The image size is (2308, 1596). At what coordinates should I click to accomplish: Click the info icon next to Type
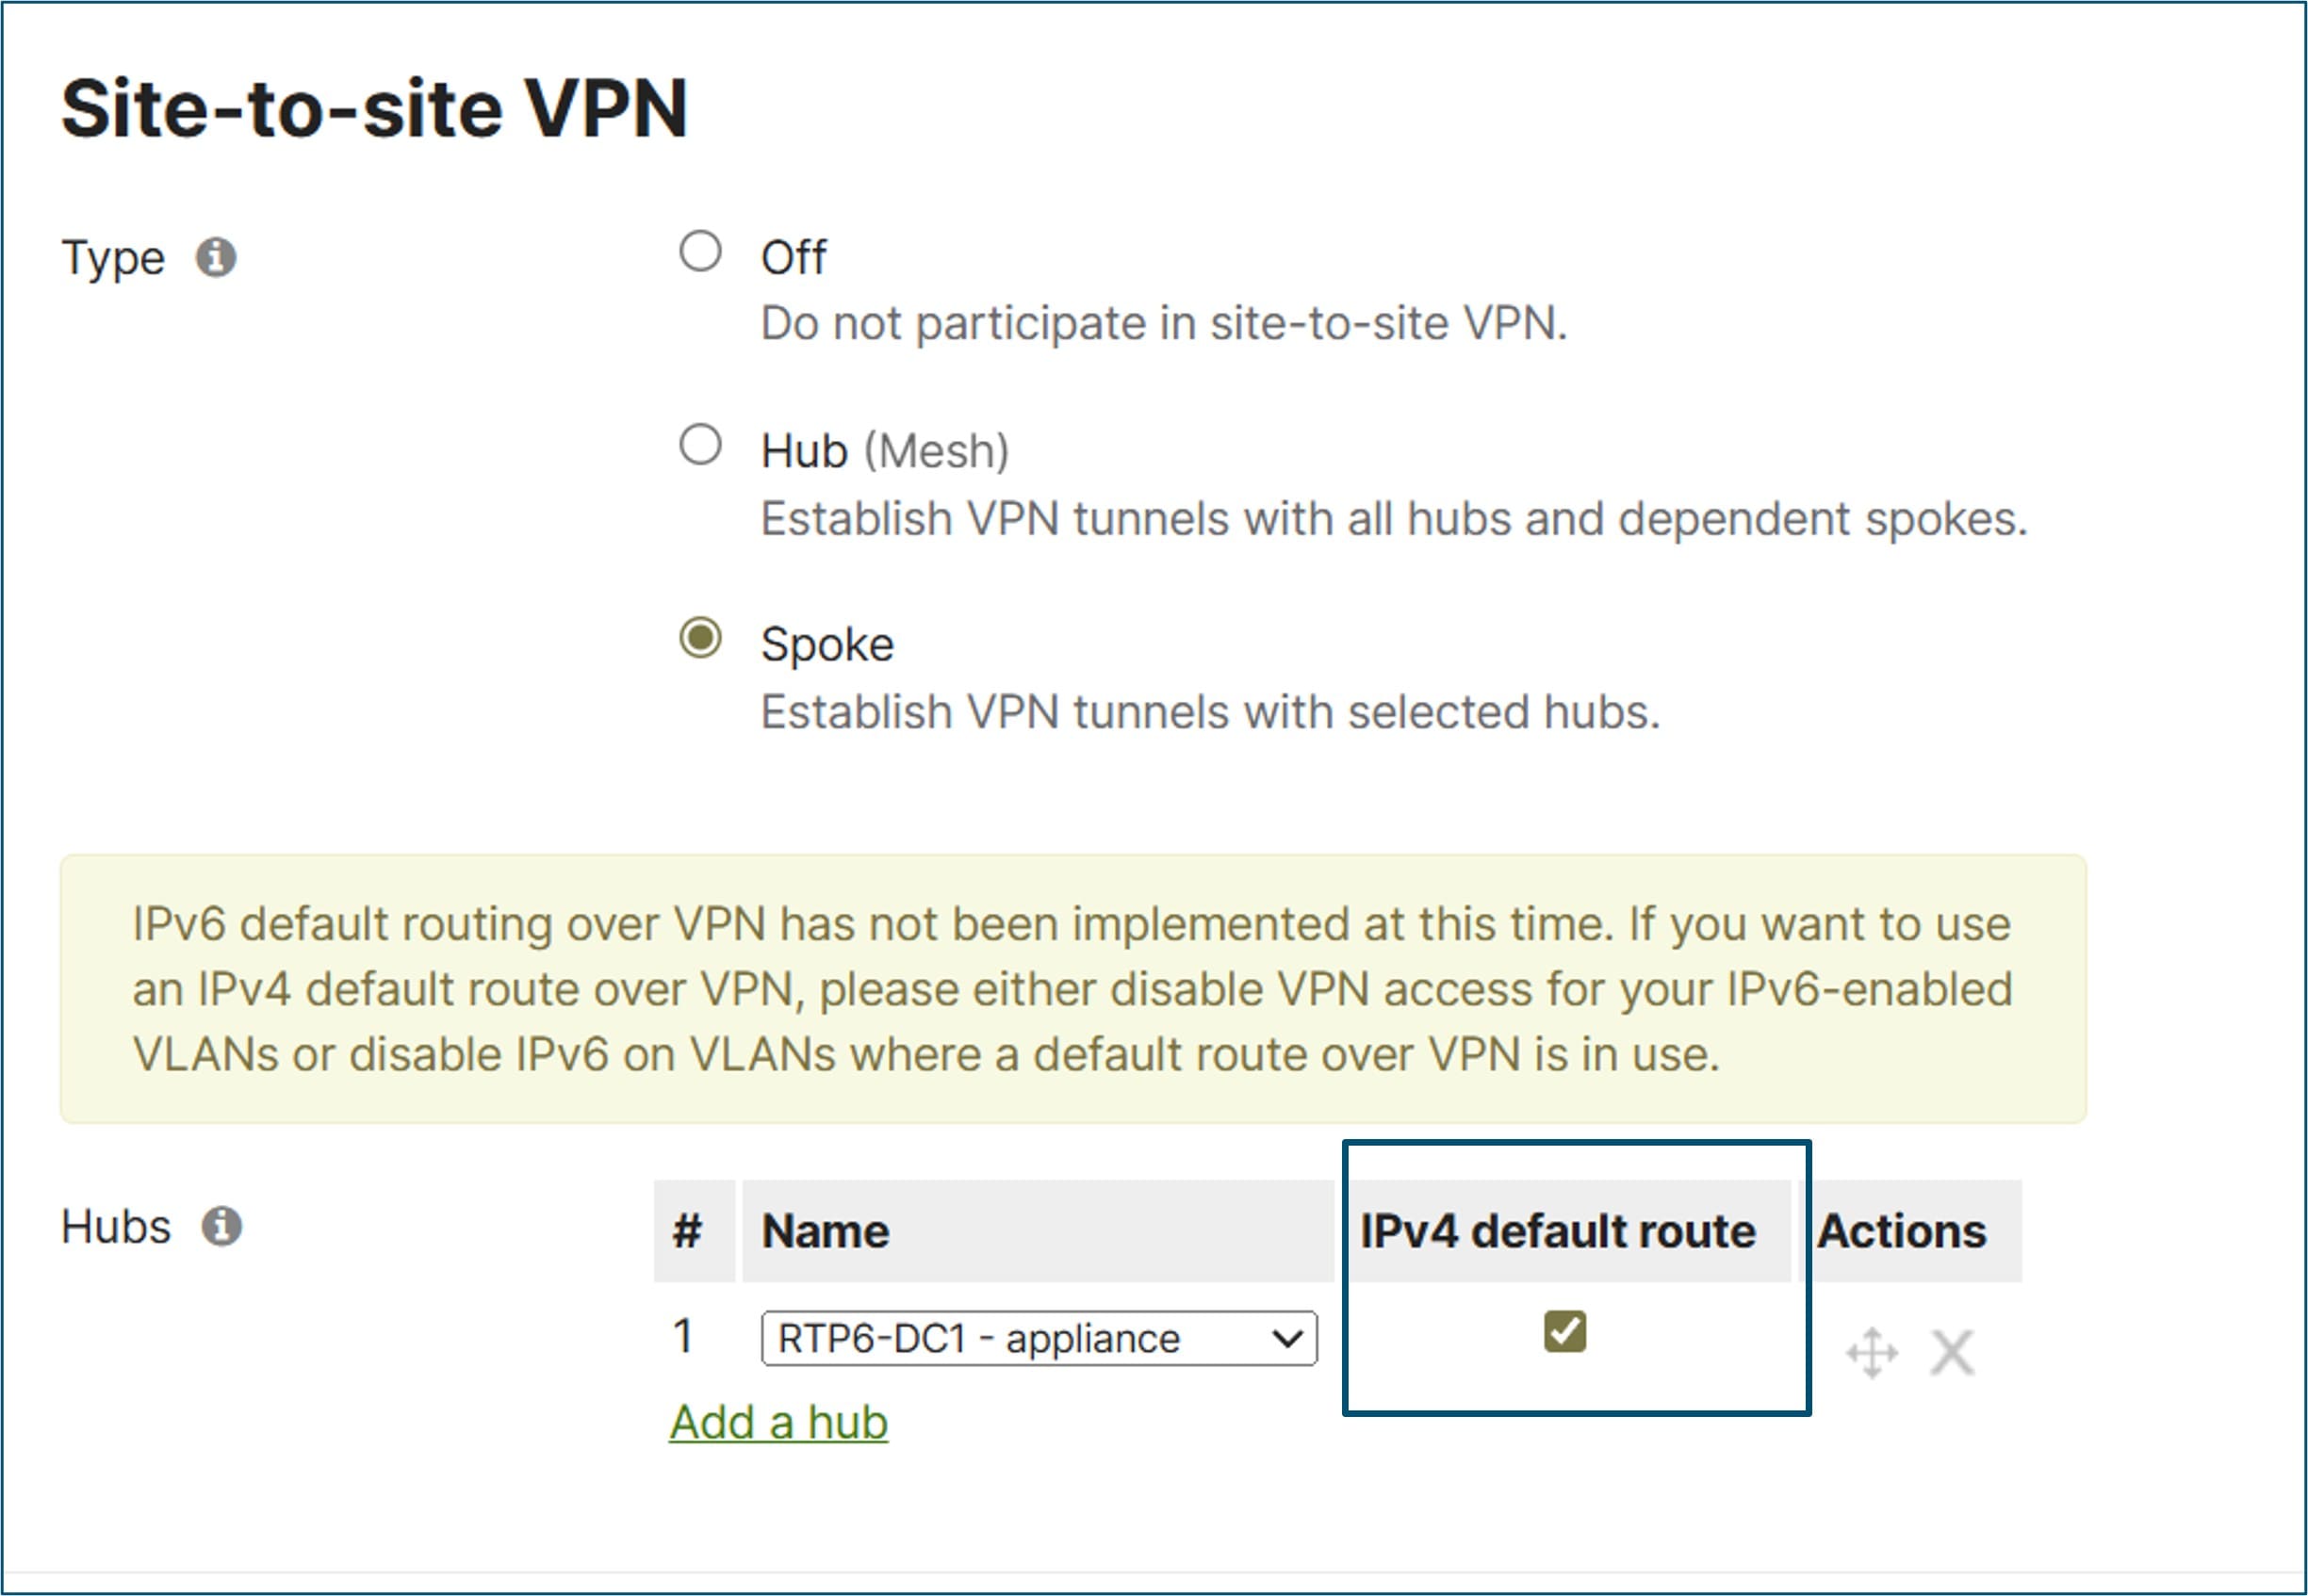point(216,258)
